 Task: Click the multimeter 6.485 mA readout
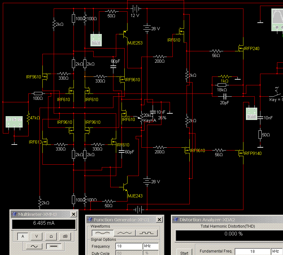tap(44, 224)
